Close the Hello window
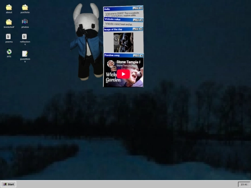This screenshot has width=251, height=188. [x=141, y=8]
